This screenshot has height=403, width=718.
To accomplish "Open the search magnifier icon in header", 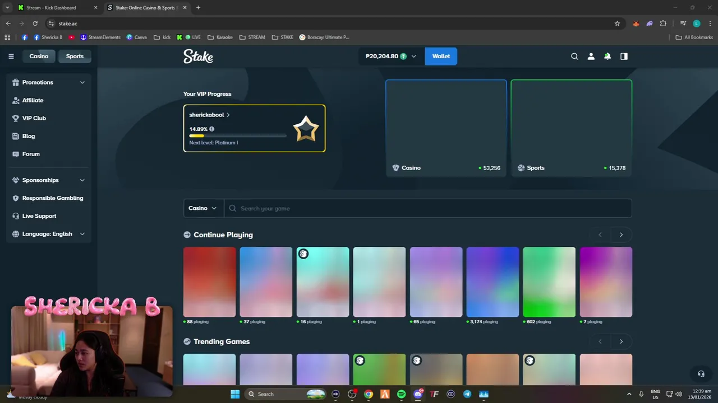I will point(574,56).
